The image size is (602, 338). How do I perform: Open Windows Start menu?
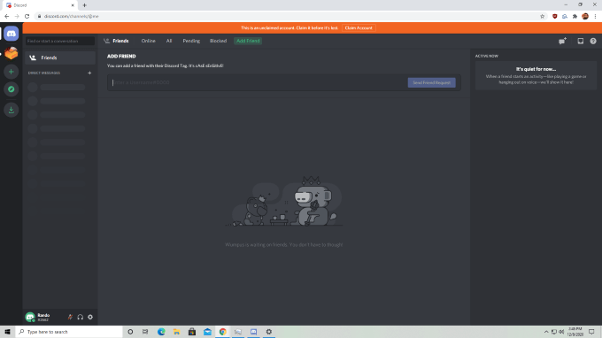click(7, 332)
